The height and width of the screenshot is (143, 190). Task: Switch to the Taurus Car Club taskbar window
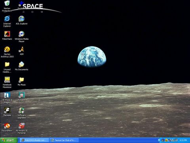[x=64, y=140]
